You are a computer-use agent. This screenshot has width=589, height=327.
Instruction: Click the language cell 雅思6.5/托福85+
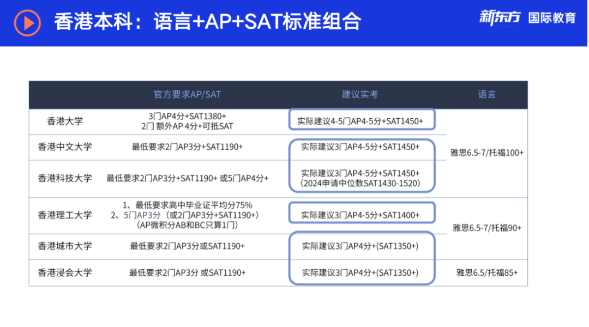[x=487, y=273]
